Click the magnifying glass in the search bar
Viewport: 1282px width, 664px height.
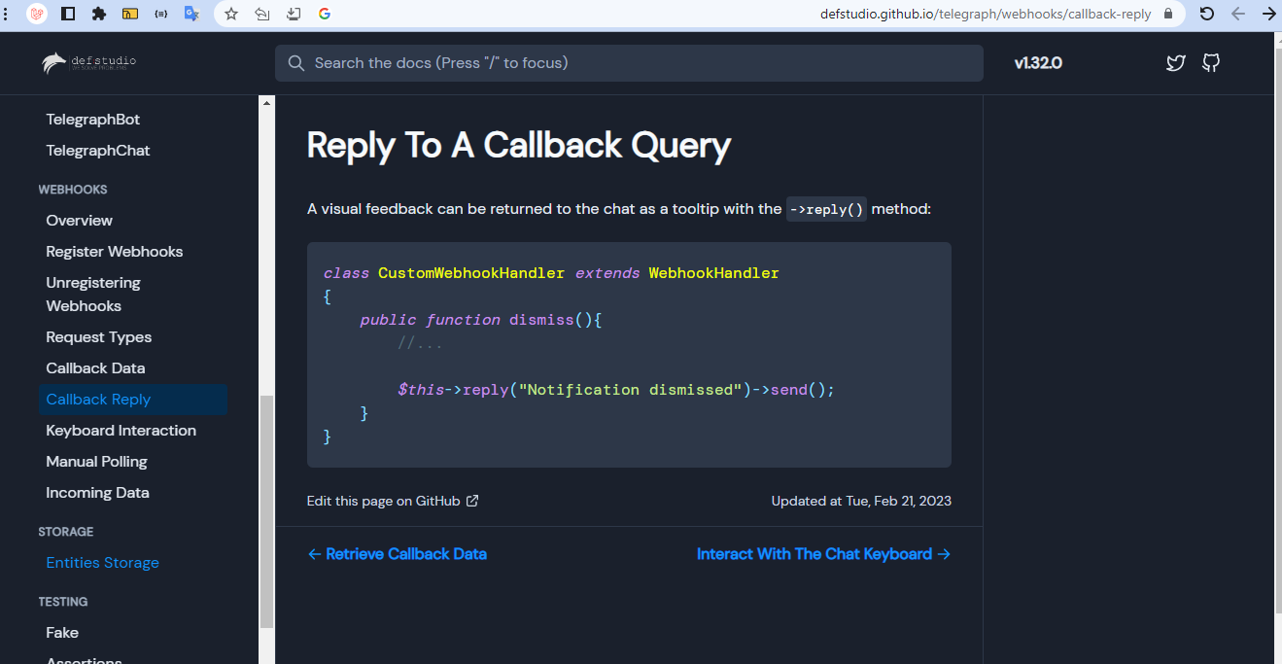[x=295, y=62]
